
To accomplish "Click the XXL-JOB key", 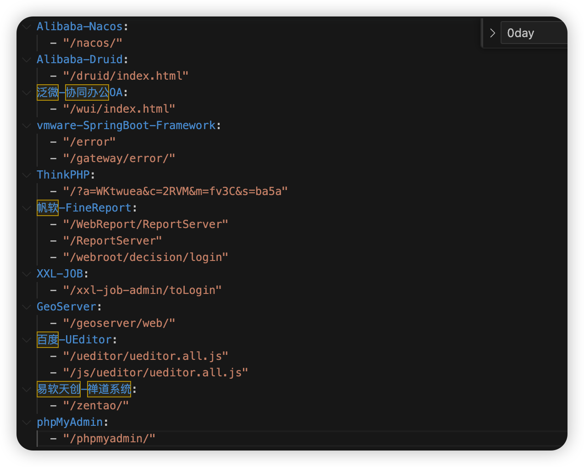I will point(60,274).
